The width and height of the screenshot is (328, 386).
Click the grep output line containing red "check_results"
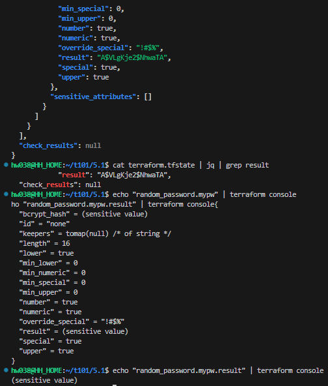(60, 185)
